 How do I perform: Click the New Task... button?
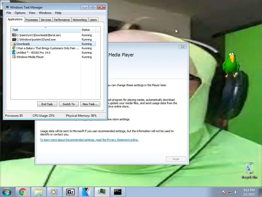tap(90, 104)
